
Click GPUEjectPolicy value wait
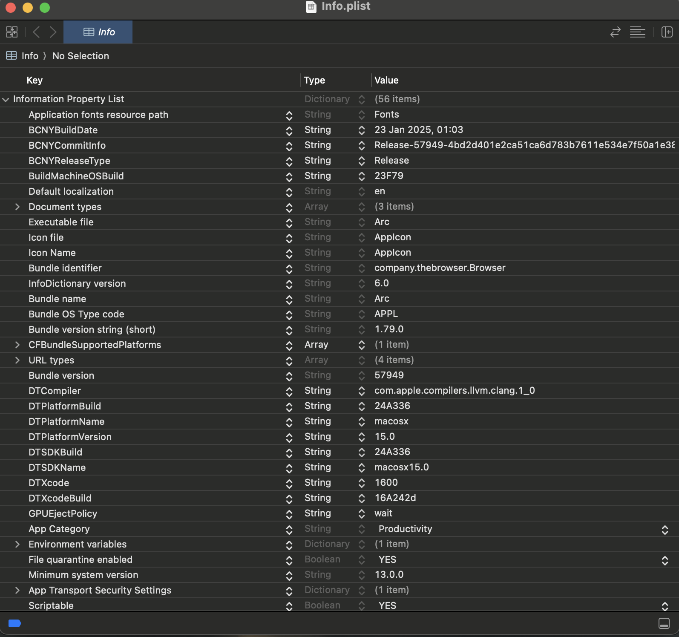(x=383, y=513)
